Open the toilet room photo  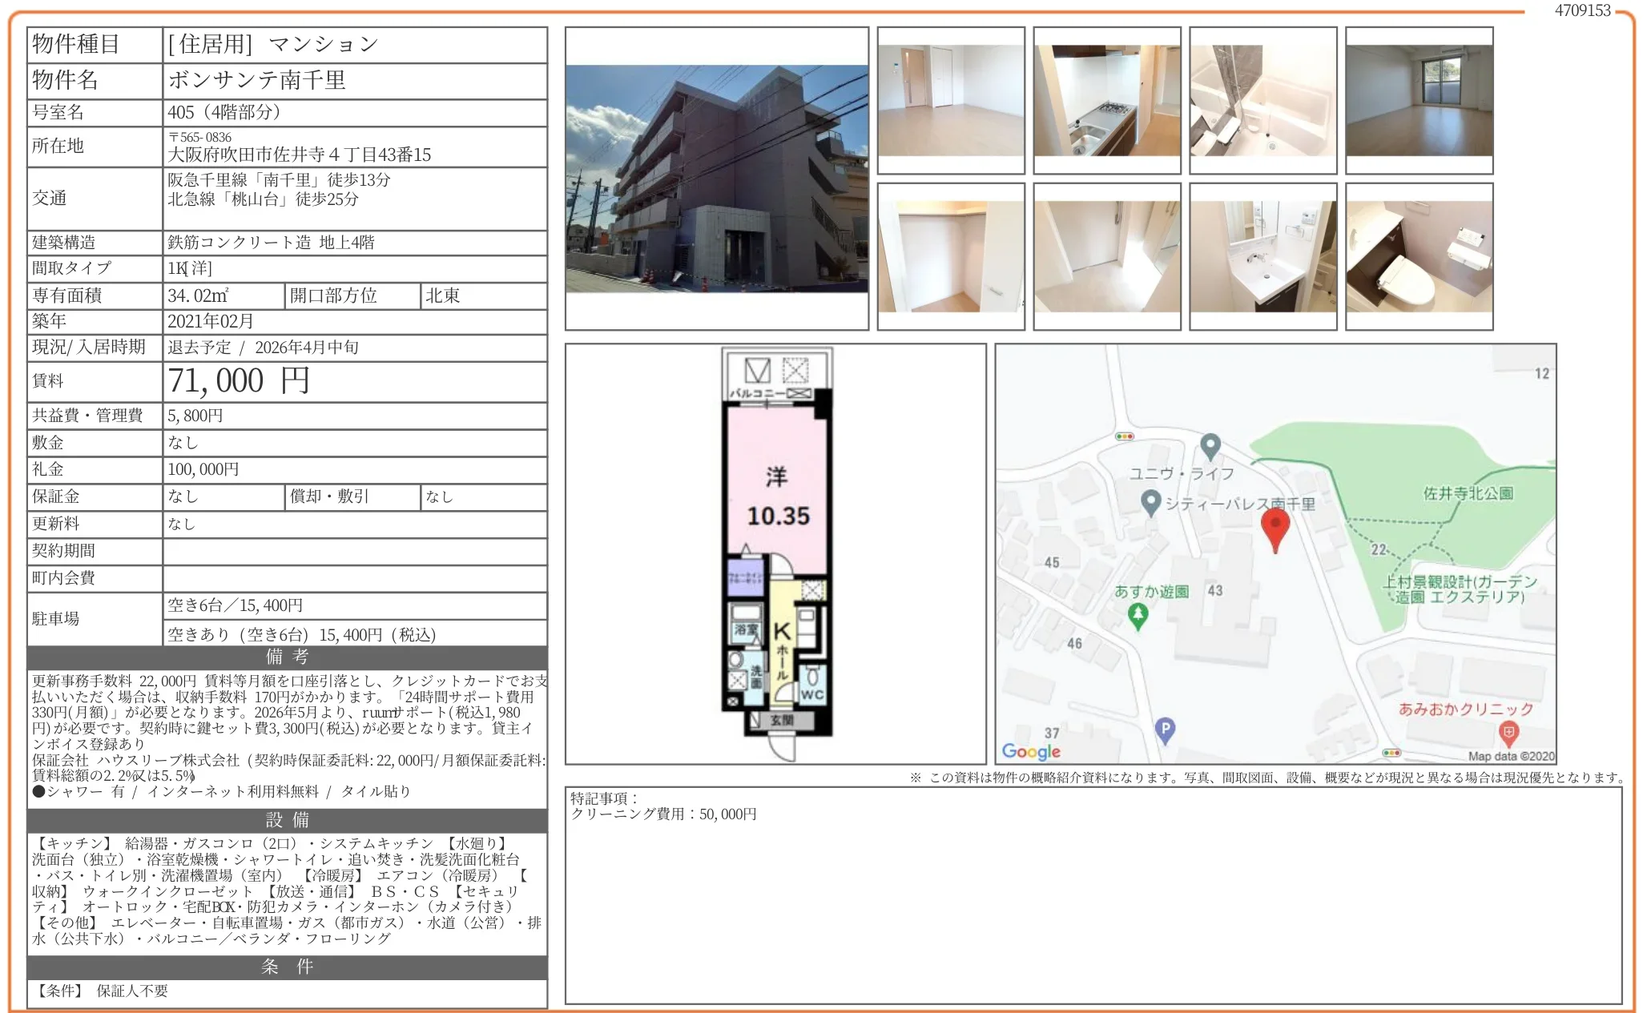1419,256
